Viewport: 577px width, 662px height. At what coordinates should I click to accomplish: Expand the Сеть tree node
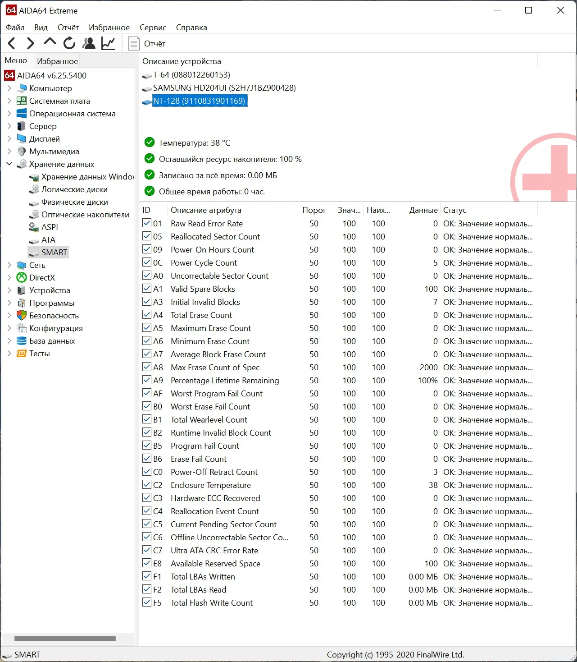[9, 265]
